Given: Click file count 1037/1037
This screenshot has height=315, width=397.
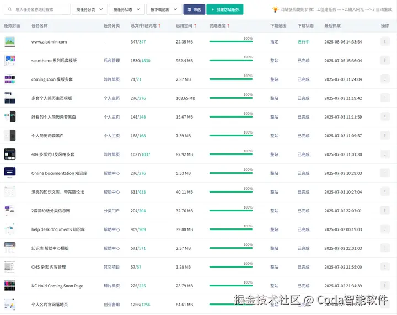Looking at the screenshot, I should coord(141,154).
